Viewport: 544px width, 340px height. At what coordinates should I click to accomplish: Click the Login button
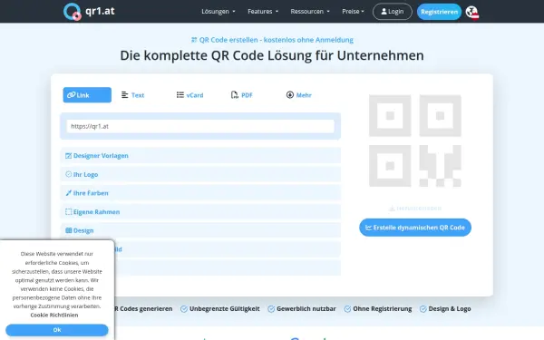(393, 12)
